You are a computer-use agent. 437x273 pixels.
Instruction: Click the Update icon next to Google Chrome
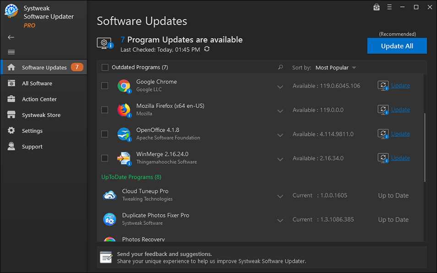[383, 86]
